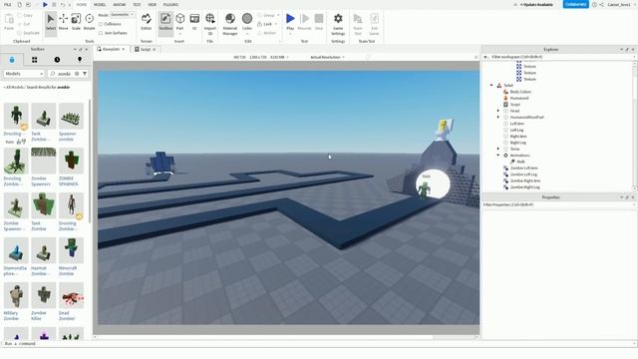Select Script under the model in Explorer
Viewport: 638px width, 359px height.
[515, 105]
